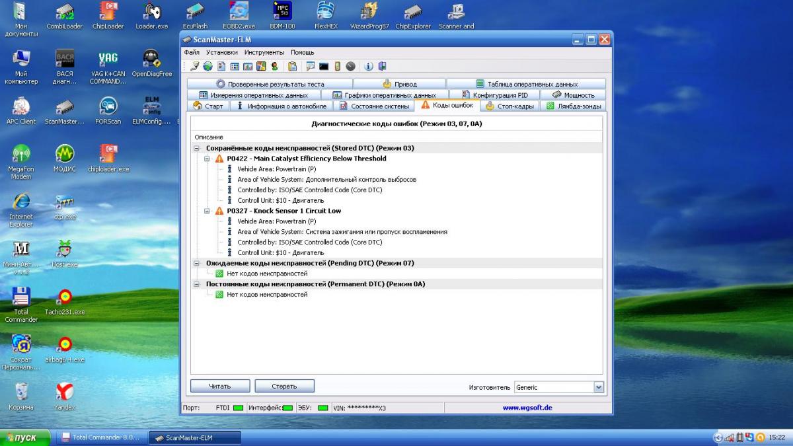Click the bar chart toolbar icon

click(x=248, y=66)
